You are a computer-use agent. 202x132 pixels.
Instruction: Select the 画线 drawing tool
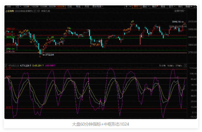(163, 6)
